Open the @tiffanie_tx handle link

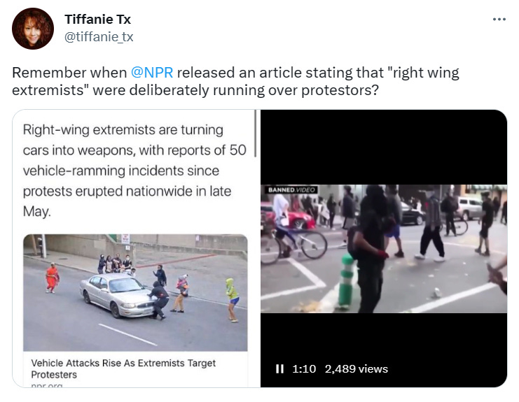(99, 36)
